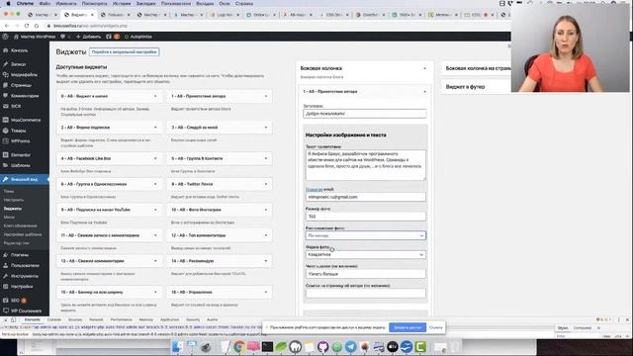Open Telegram in the Dock
The image size is (633, 356).
point(351,347)
